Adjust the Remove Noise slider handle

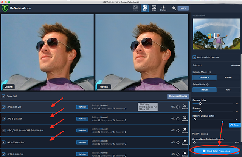(200, 103)
